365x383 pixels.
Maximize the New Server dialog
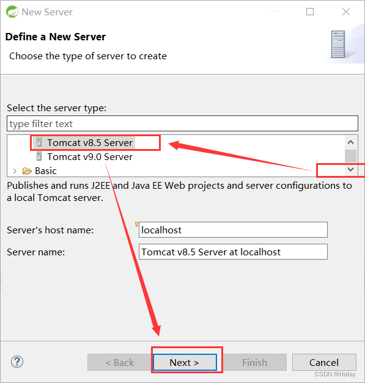click(x=310, y=12)
